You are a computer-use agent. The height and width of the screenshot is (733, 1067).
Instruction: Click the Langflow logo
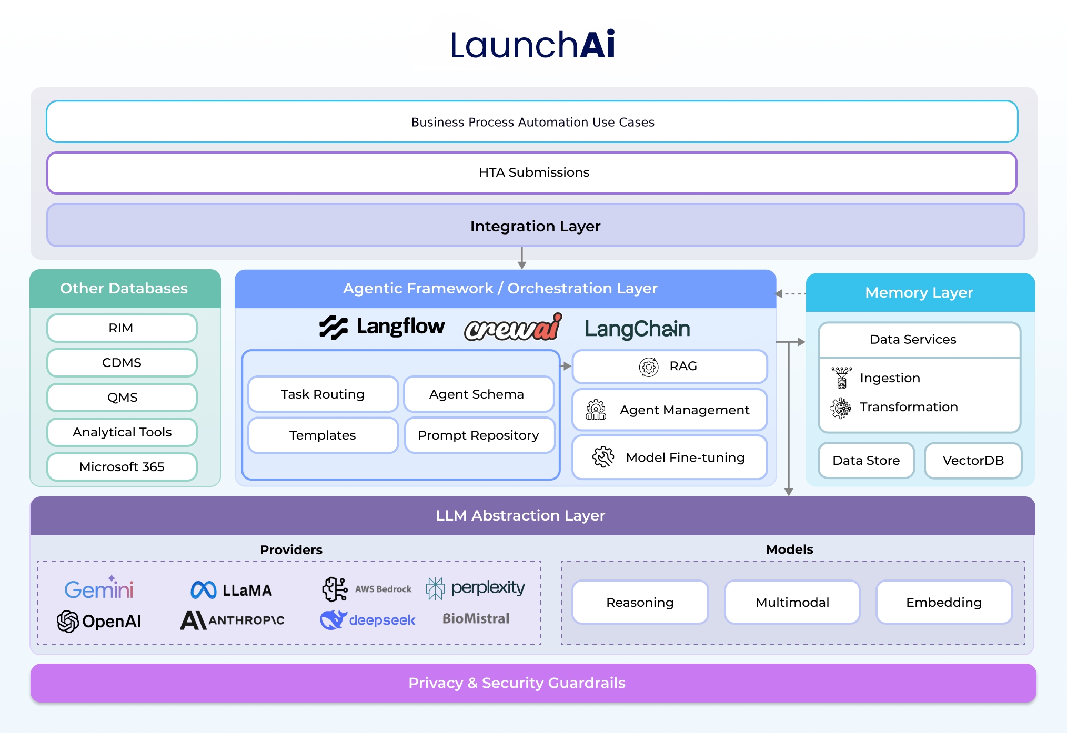[x=381, y=327]
